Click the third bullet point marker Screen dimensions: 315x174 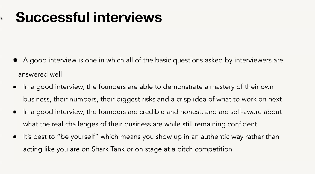tap(15, 112)
